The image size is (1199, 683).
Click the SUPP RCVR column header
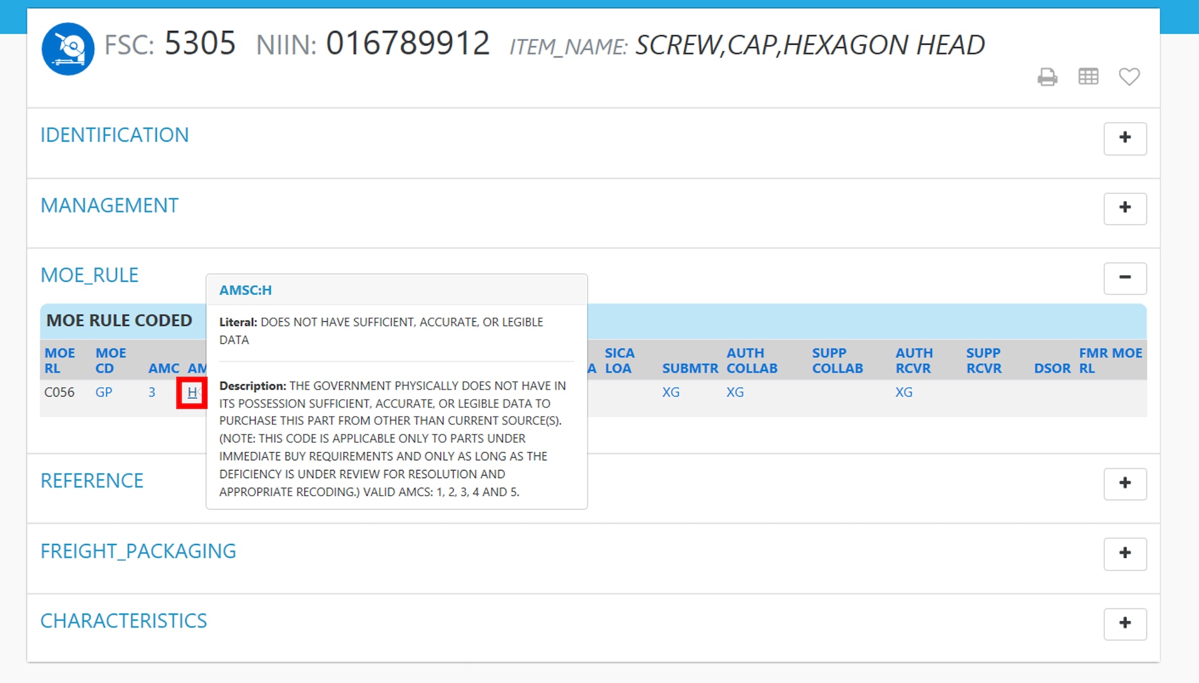(x=984, y=360)
